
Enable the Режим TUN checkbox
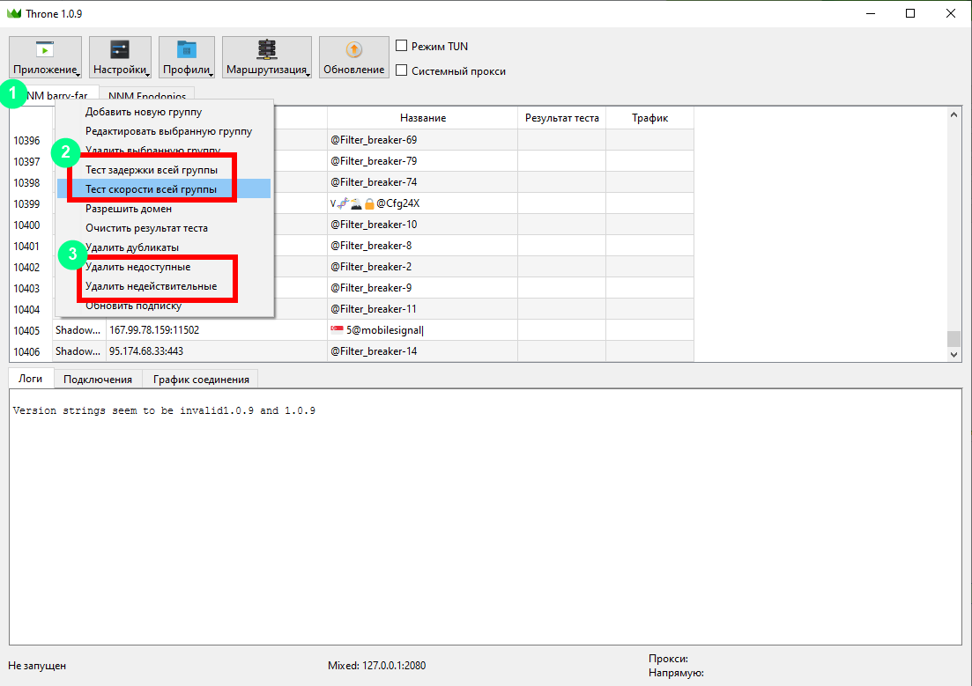tap(402, 46)
